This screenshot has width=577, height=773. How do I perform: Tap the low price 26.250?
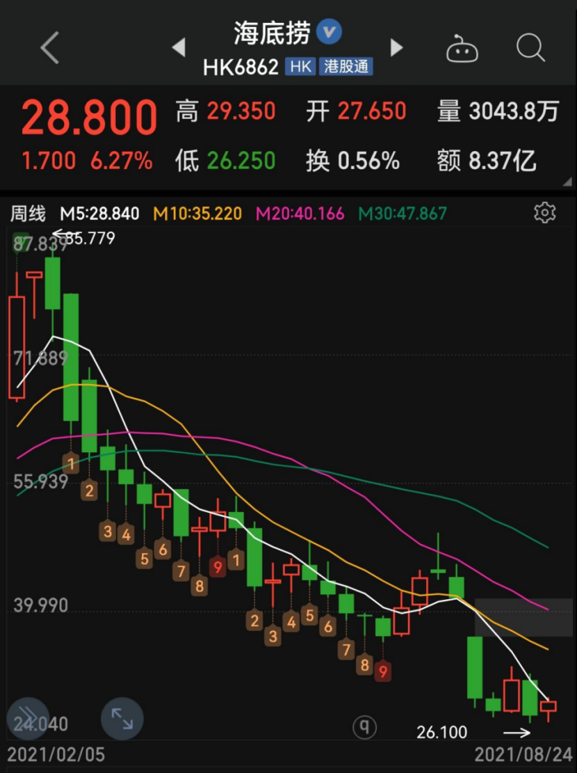click(241, 161)
